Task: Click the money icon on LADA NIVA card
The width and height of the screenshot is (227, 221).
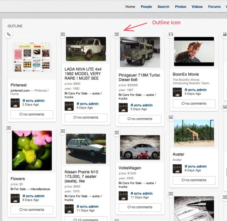Action: (63, 34)
